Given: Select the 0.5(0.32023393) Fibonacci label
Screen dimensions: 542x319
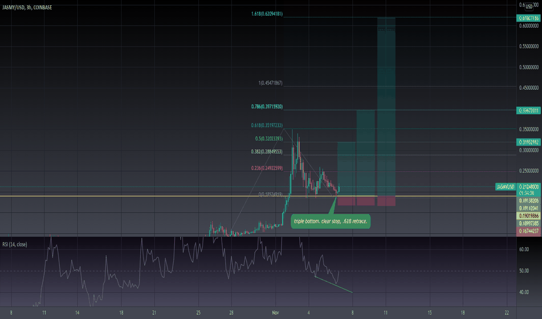Looking at the screenshot, I should (x=269, y=139).
